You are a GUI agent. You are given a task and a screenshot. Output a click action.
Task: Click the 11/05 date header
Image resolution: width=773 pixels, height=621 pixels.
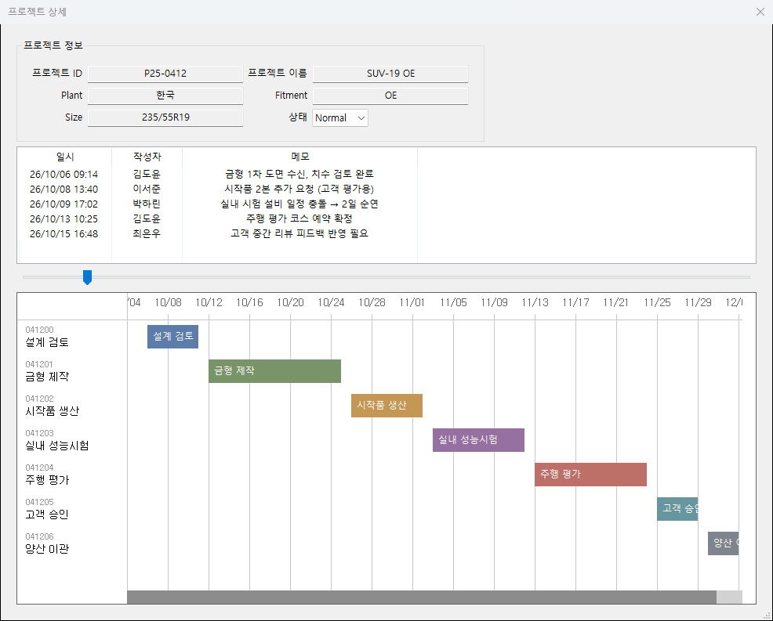coord(454,302)
